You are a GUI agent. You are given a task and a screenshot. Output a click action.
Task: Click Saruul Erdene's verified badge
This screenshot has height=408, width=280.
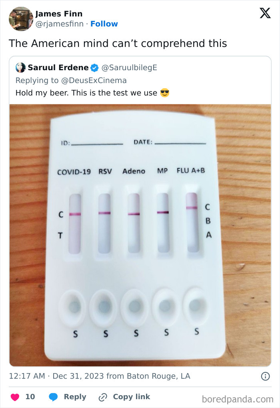[x=94, y=68]
